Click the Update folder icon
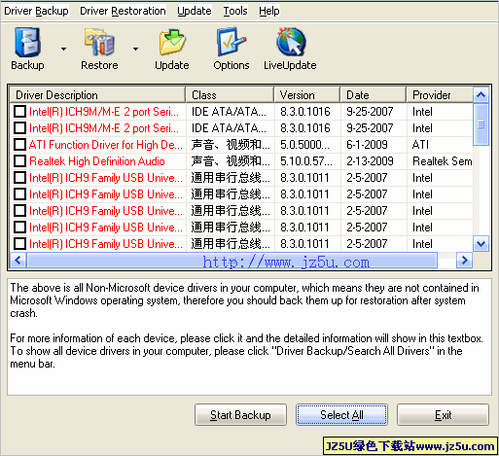 [172, 43]
